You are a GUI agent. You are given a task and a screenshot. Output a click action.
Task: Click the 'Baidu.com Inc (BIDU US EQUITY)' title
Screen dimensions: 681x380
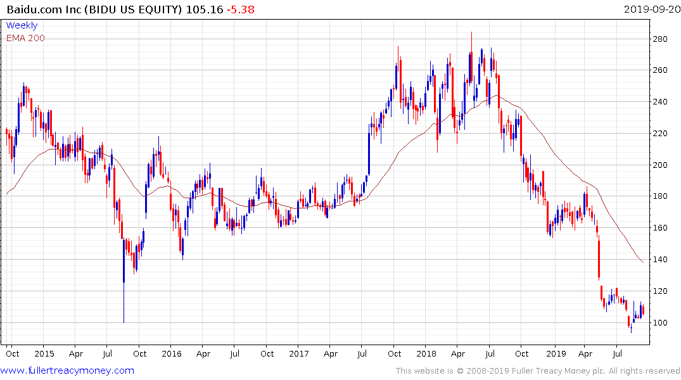[x=94, y=9]
